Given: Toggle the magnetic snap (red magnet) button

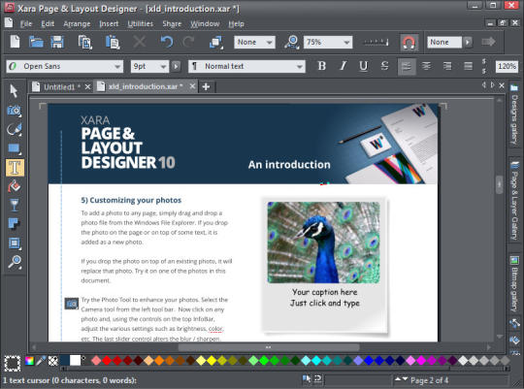Looking at the screenshot, I should tap(409, 43).
